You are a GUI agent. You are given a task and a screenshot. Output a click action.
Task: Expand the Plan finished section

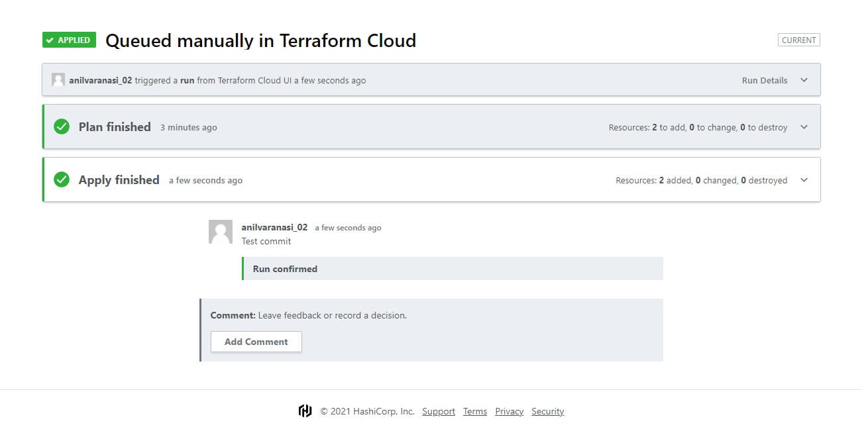[x=804, y=126]
